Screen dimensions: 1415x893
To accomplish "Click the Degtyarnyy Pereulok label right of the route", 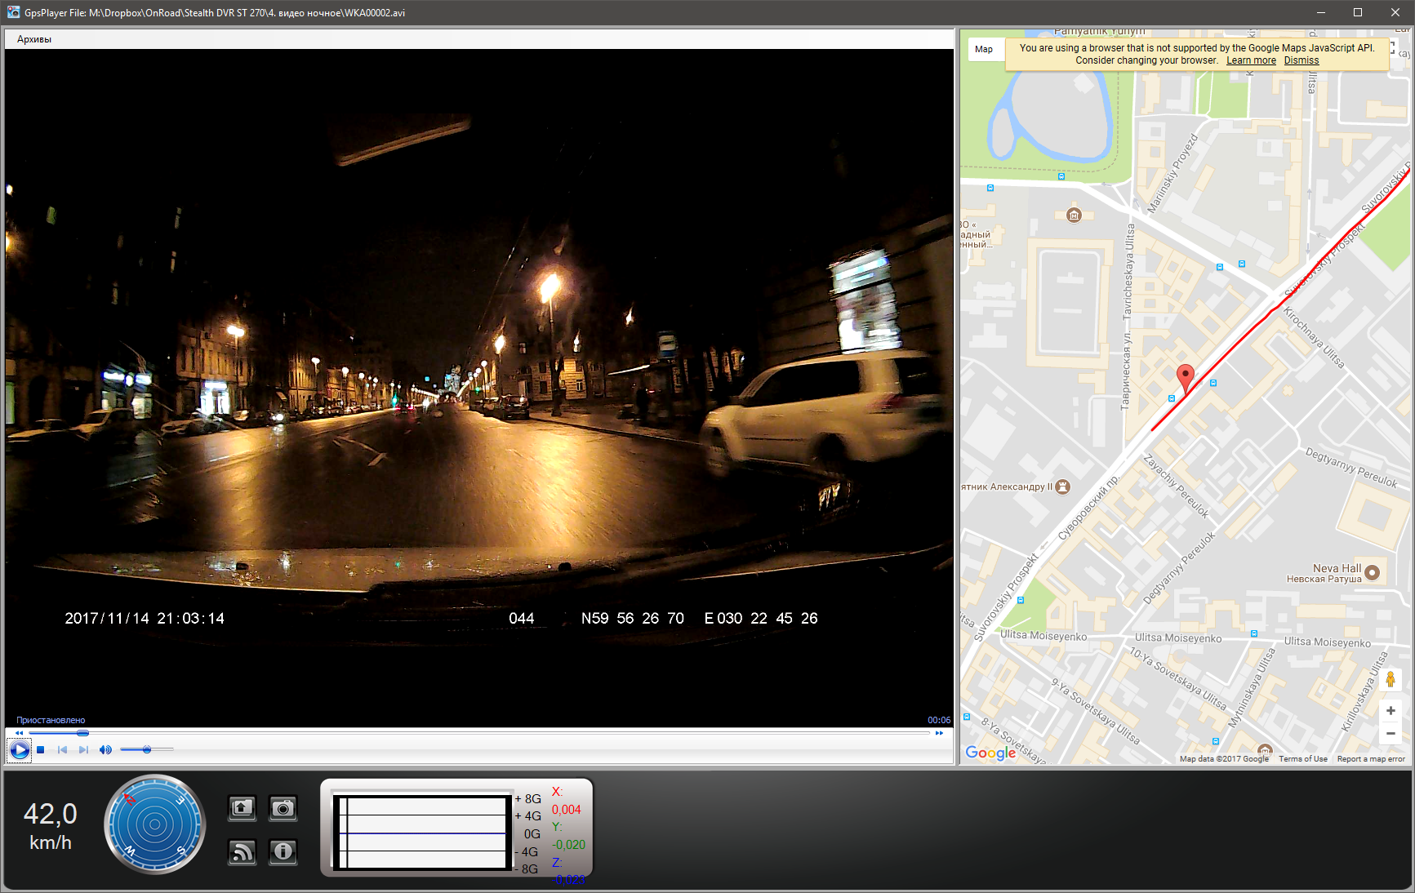I will (1350, 467).
